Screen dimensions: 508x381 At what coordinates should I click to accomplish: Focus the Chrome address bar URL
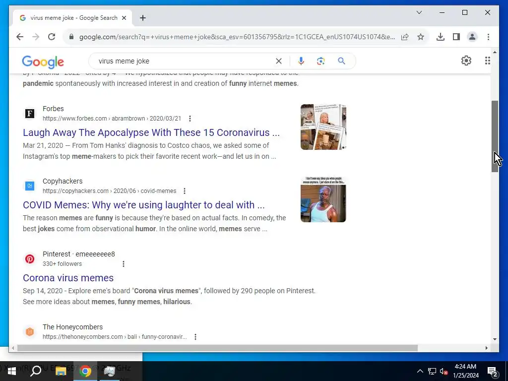click(237, 37)
